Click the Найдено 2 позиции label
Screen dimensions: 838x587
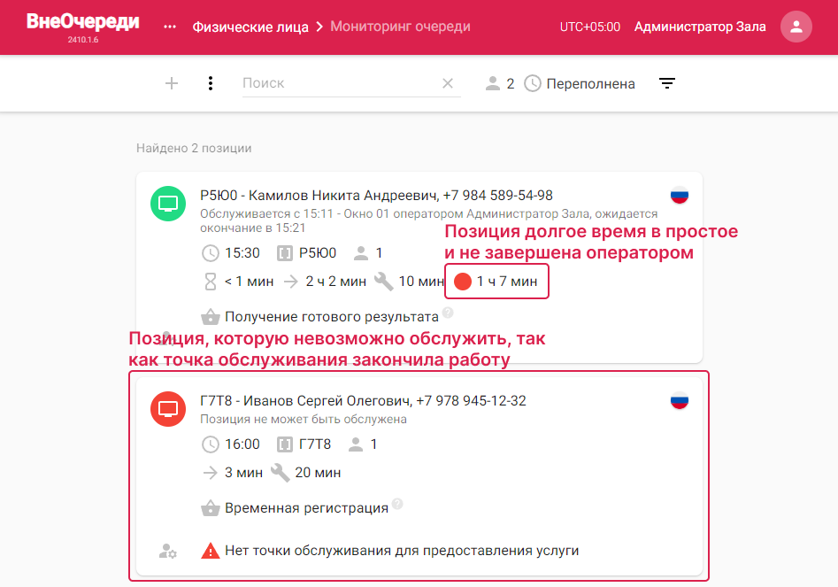[x=194, y=148]
